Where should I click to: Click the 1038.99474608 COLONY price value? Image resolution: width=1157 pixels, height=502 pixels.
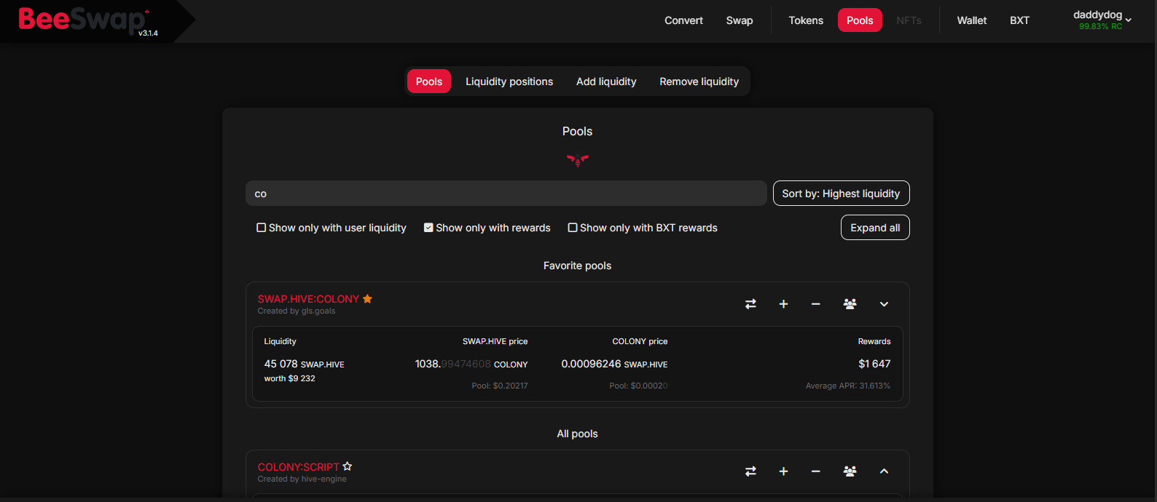coord(471,364)
